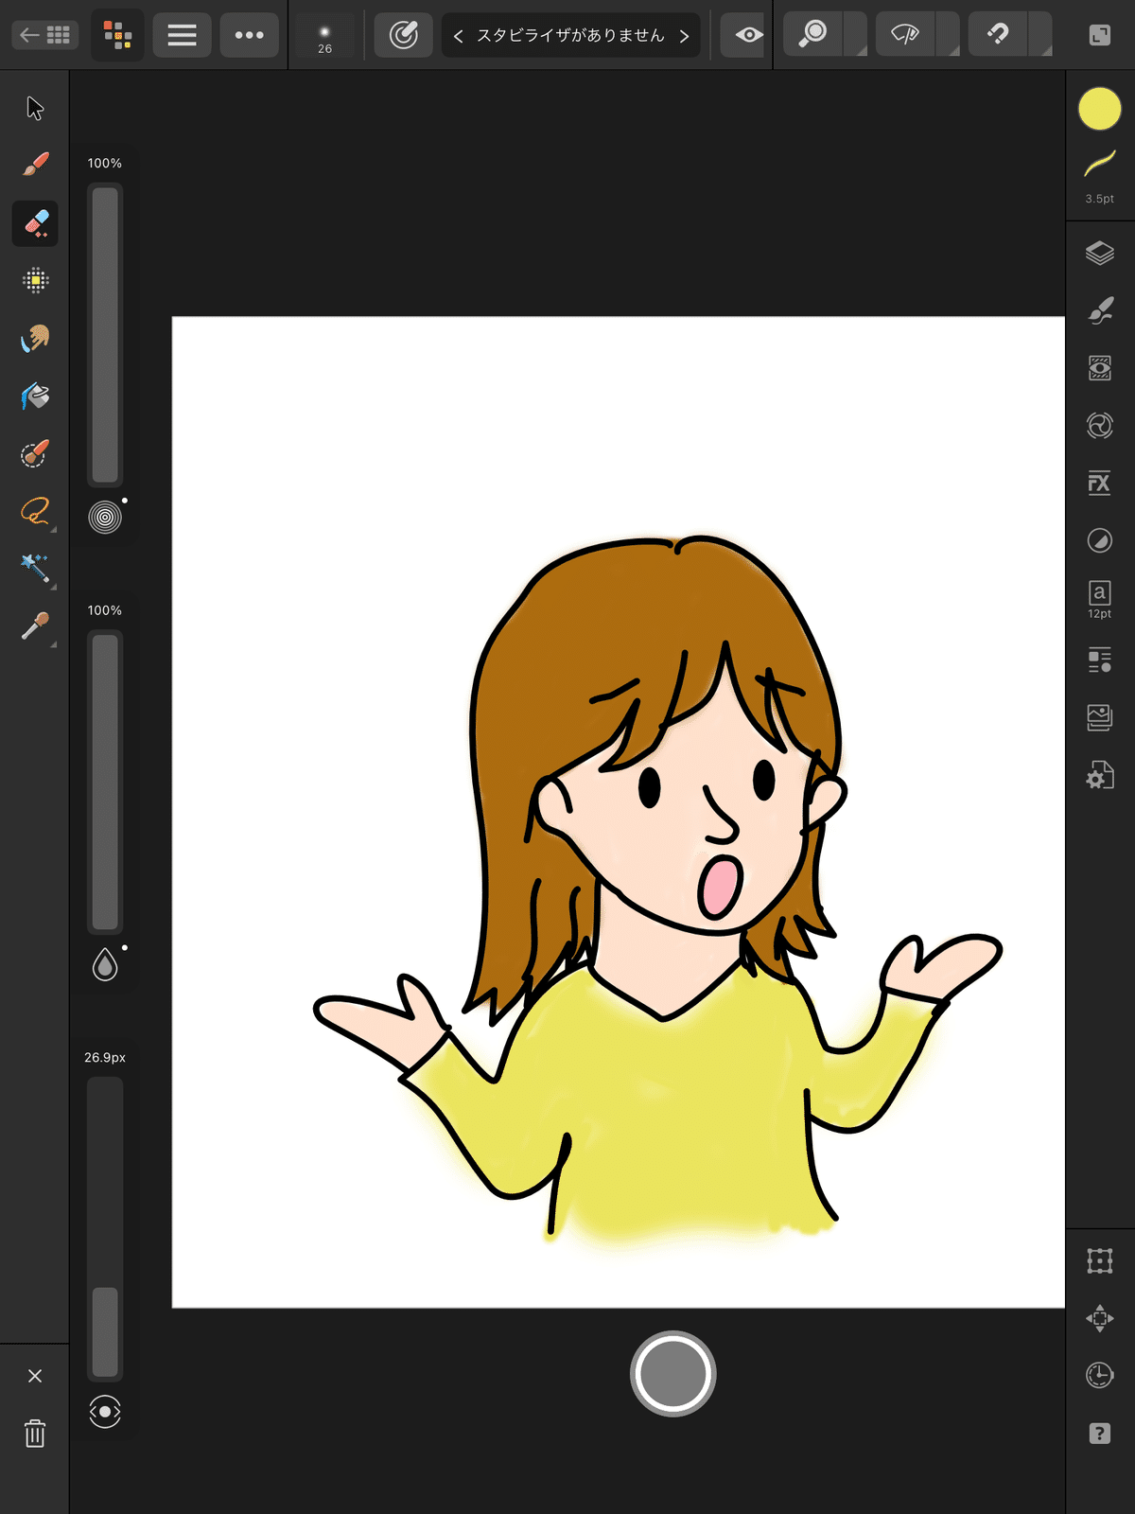Click the girl drawing on canvas
The height and width of the screenshot is (1514, 1135).
coord(658,889)
